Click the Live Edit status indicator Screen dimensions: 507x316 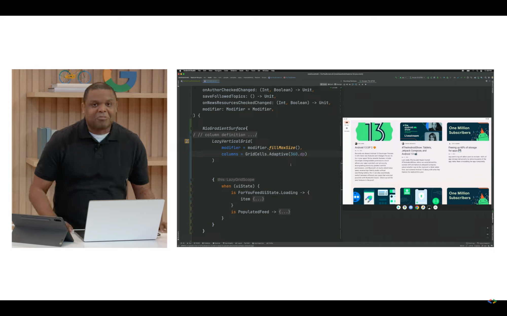click(x=334, y=88)
